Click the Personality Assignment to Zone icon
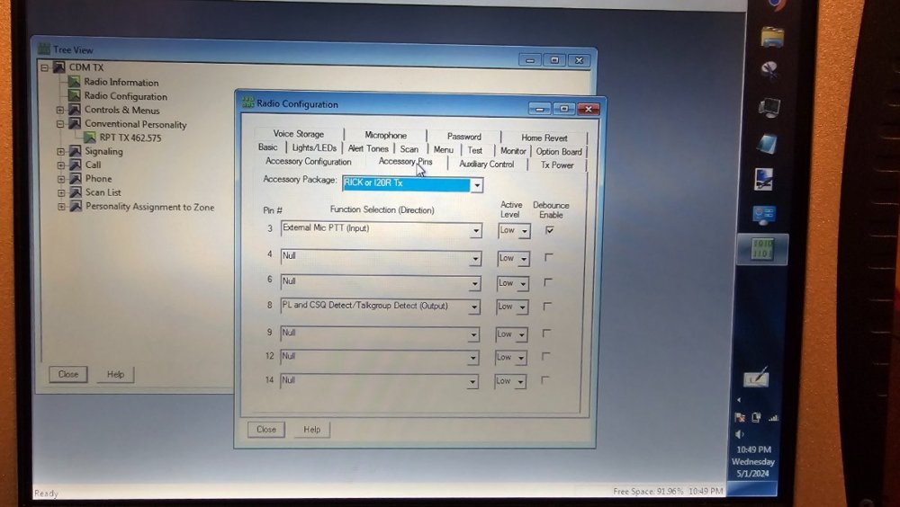900x507 pixels. click(x=75, y=207)
